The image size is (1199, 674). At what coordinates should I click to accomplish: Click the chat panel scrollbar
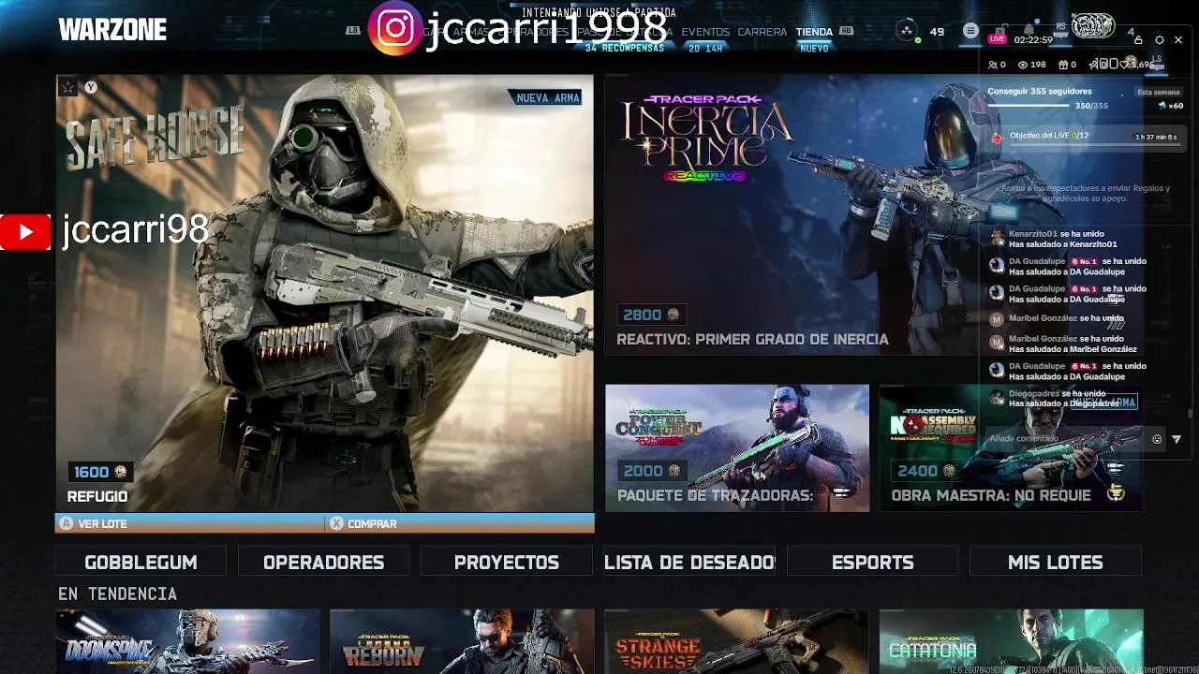1191,412
